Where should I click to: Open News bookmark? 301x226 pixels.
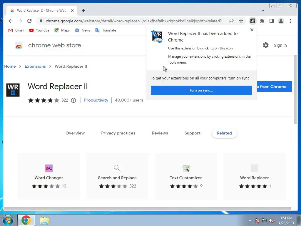coord(83,30)
